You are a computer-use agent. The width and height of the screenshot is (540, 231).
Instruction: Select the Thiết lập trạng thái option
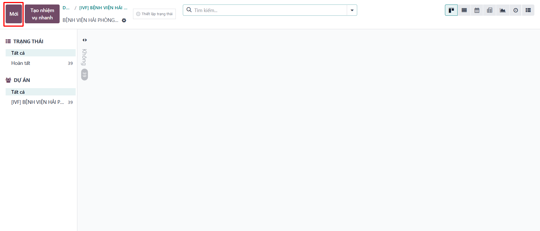[154, 14]
